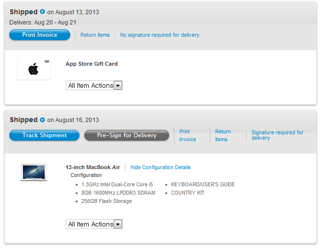Open the MacBook Air product thumbnail
This screenshot has width=322, height=250.
pos(33,173)
